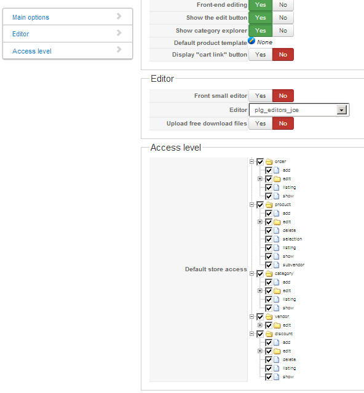Collapse the vendor tree node
364x393 pixels.
[x=251, y=316]
